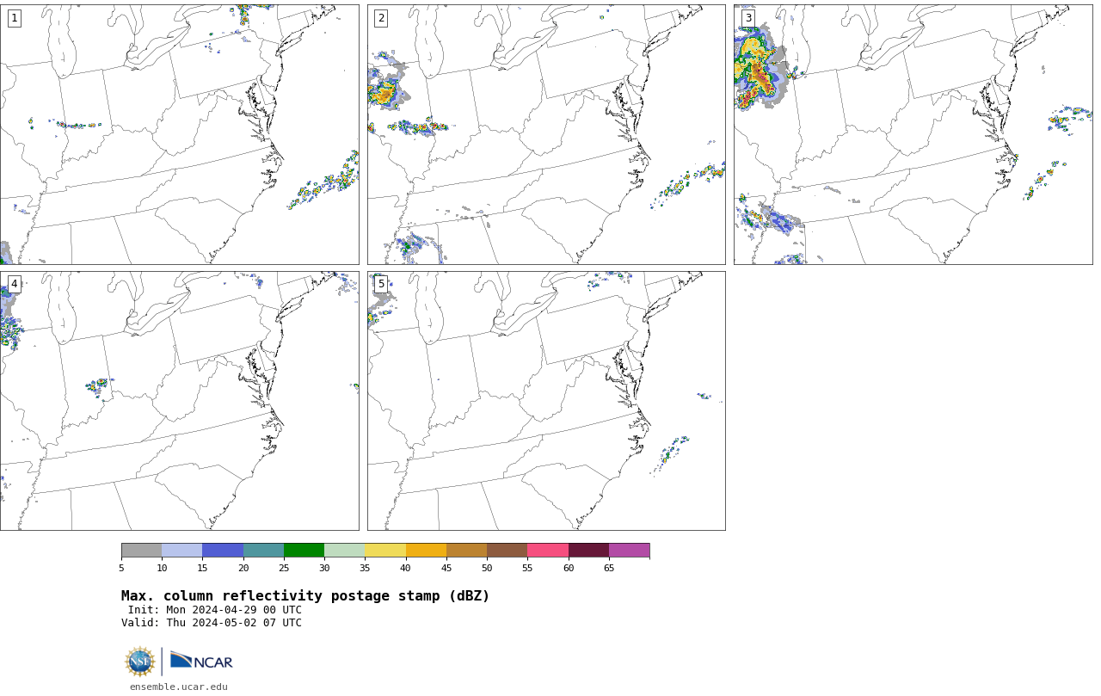Click the colorbar tick label 5
Viewport: 1101px width, 696px height.
click(x=121, y=568)
